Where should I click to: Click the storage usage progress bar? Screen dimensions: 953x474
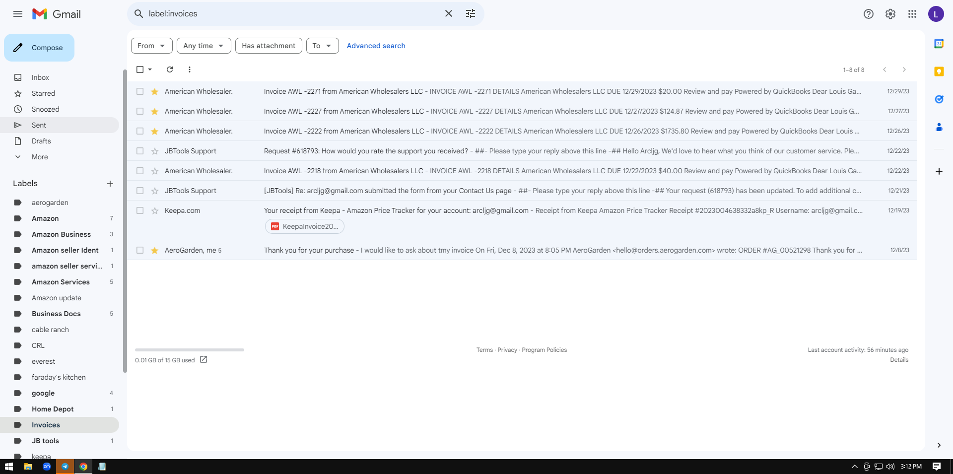click(190, 350)
